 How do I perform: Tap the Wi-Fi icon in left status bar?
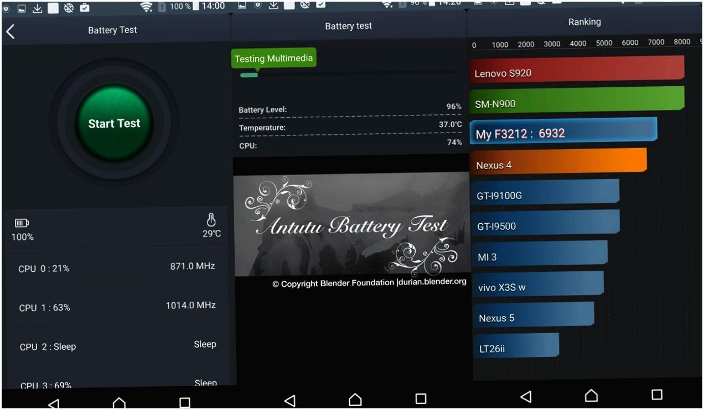pos(146,7)
